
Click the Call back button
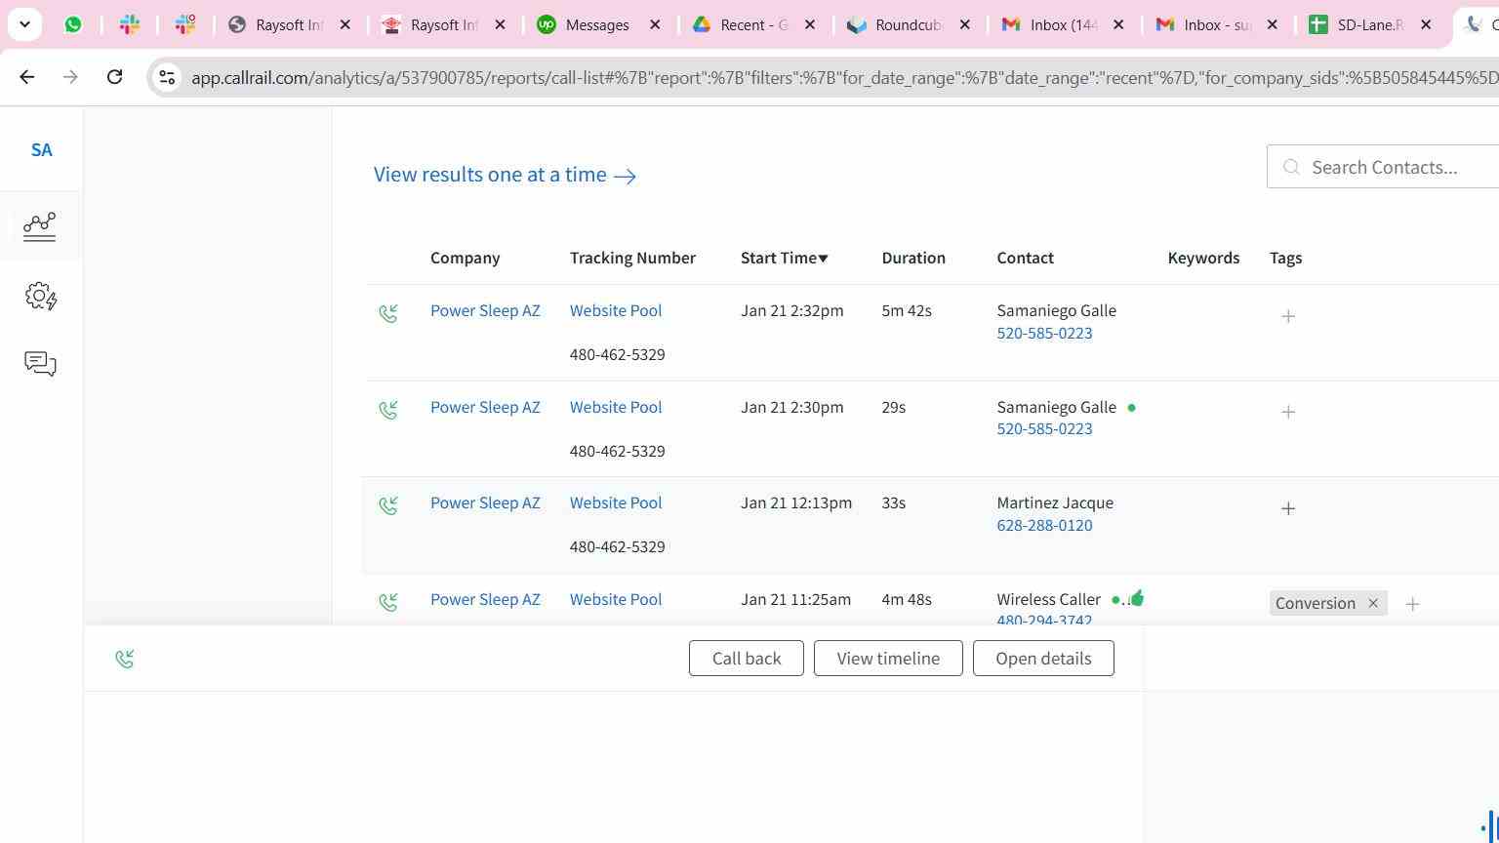click(747, 659)
